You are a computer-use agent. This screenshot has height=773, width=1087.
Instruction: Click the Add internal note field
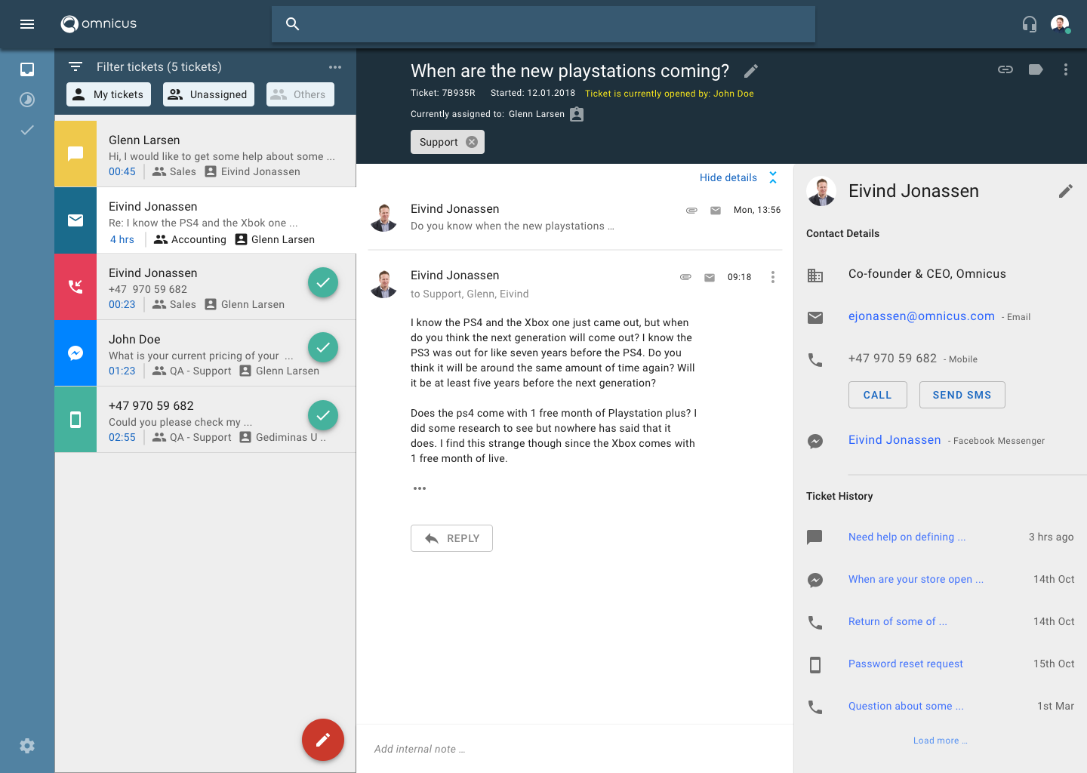[575, 749]
